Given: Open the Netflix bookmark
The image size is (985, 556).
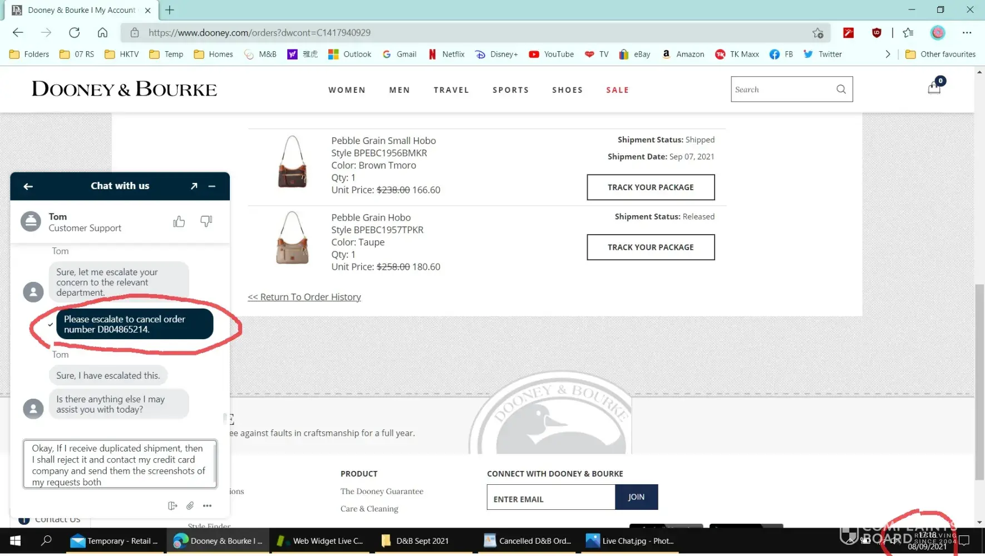Looking at the screenshot, I should 446,54.
